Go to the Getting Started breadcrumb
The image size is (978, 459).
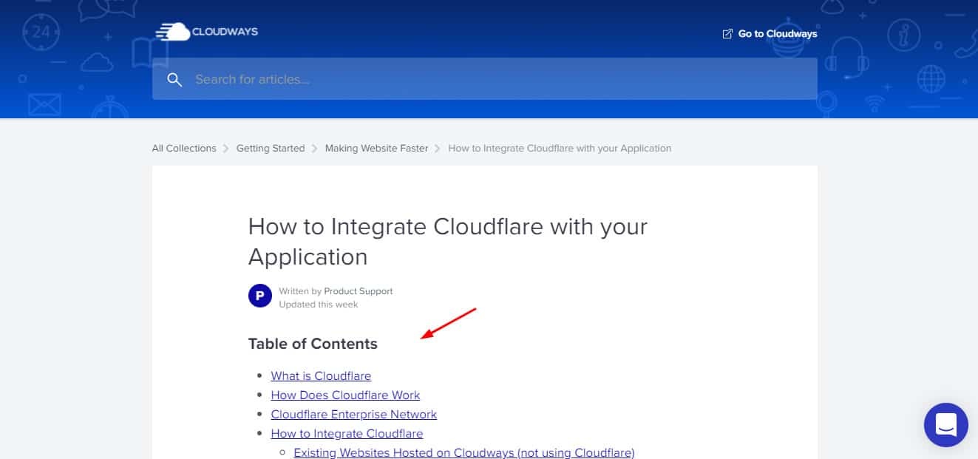pyautogui.click(x=270, y=149)
